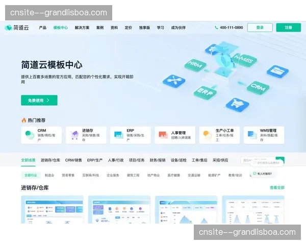Click the 查看全部 link

[277, 188]
